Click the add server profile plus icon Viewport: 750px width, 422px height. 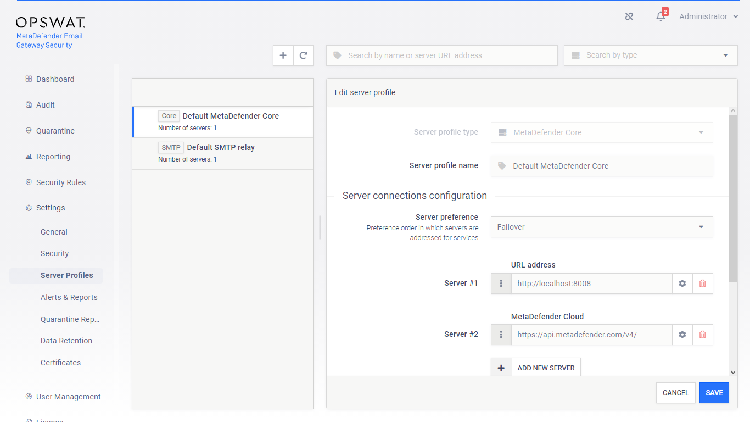point(283,55)
